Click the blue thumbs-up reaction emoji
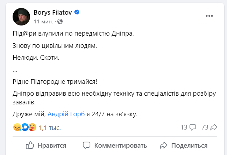 24,127
